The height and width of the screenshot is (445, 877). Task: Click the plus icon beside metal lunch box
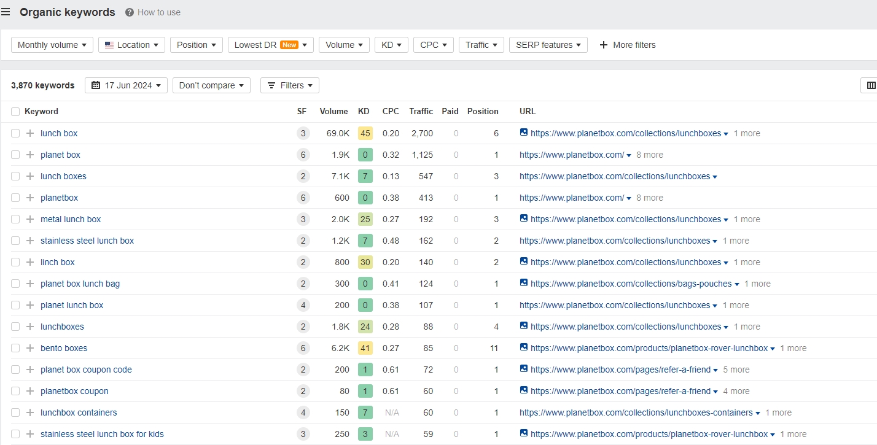[30, 219]
